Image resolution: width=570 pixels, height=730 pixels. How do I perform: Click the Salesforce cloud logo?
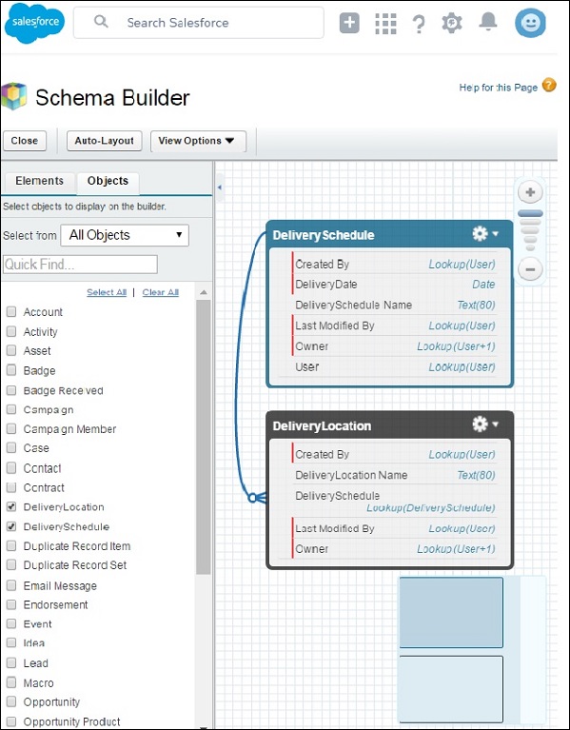34,23
